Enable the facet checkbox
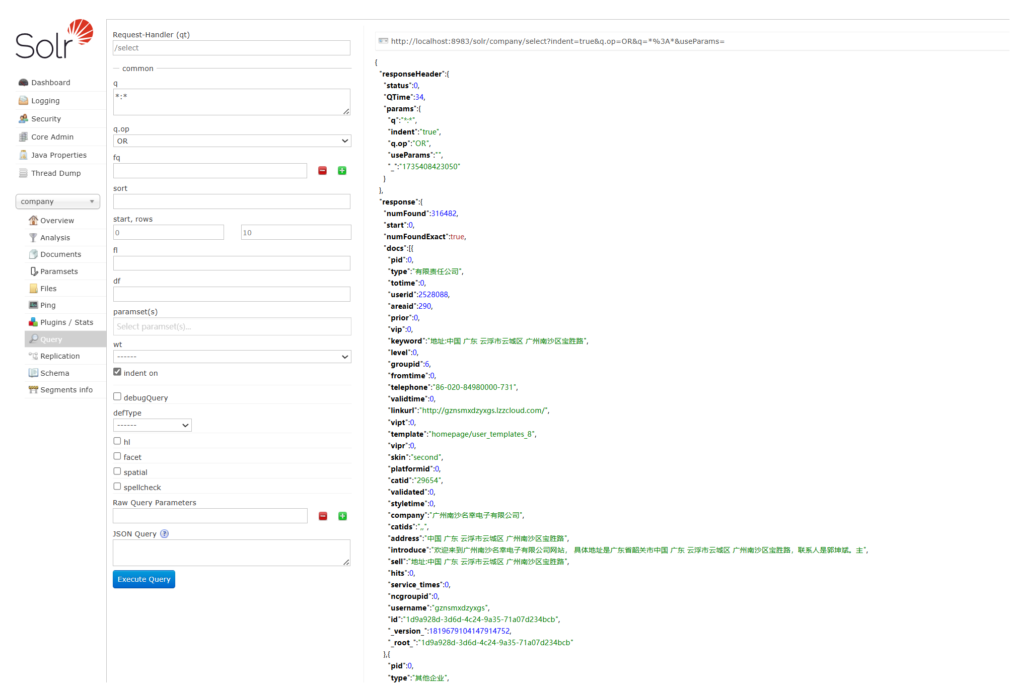 117,456
